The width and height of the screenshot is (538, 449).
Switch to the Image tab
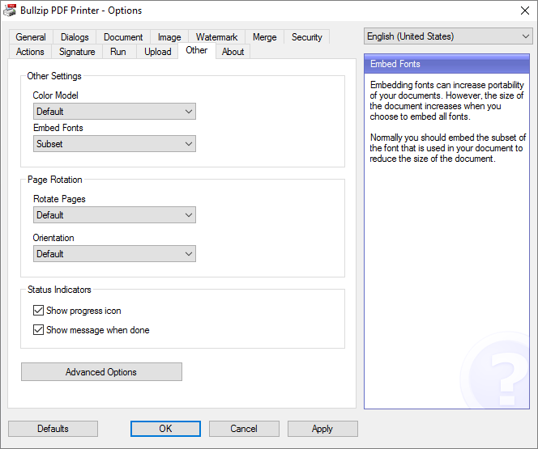click(169, 37)
